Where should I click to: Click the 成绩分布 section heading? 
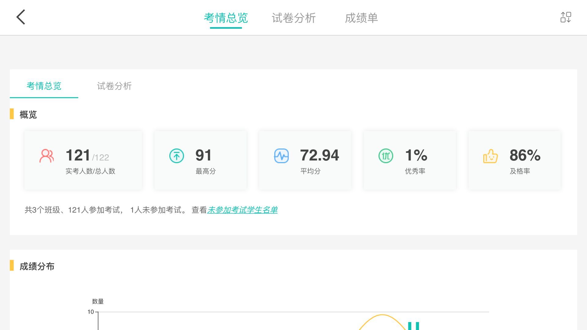(37, 266)
